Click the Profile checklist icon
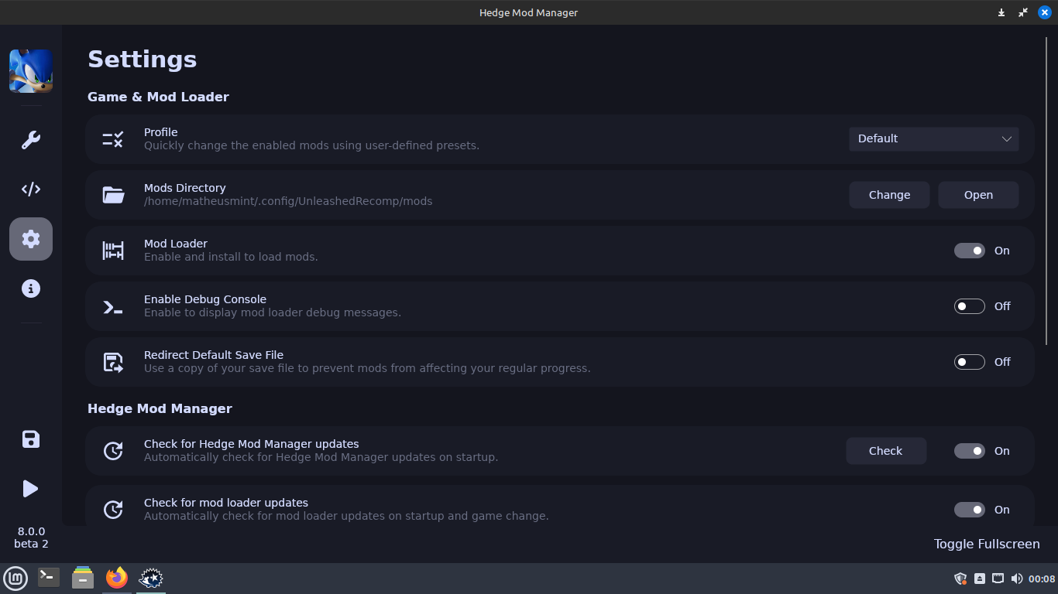This screenshot has height=594, width=1058. click(x=113, y=139)
